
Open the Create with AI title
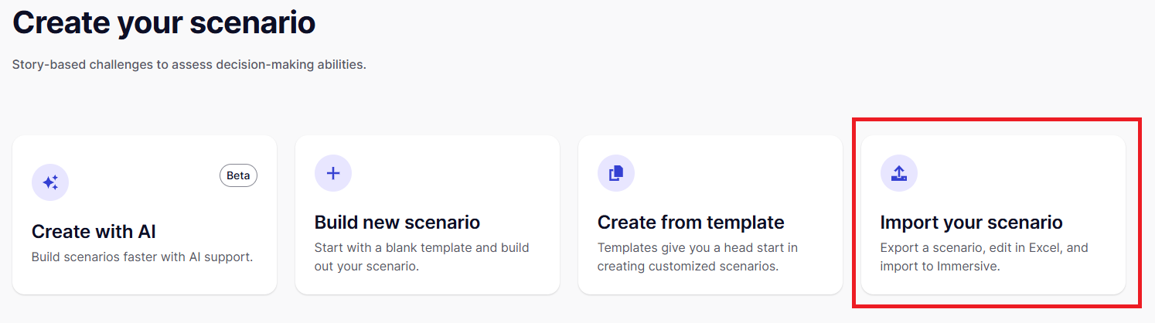(x=94, y=231)
